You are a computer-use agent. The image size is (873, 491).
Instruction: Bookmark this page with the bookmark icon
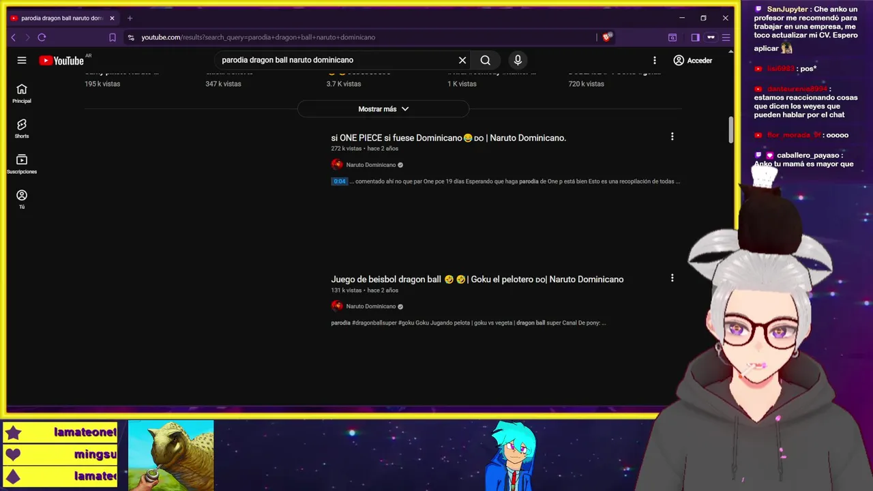click(x=113, y=38)
